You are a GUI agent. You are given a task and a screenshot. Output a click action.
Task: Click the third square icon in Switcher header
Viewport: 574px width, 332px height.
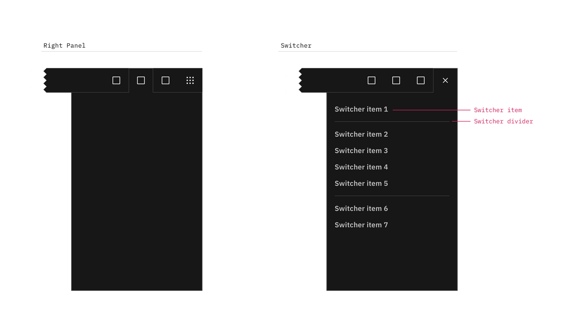point(421,80)
